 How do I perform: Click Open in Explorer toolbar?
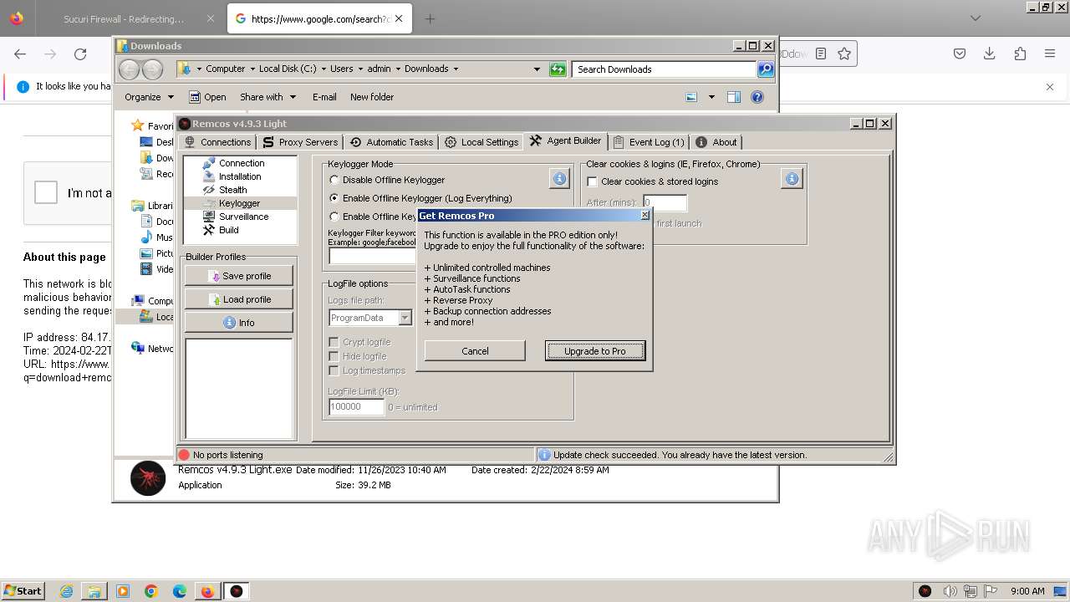click(207, 97)
